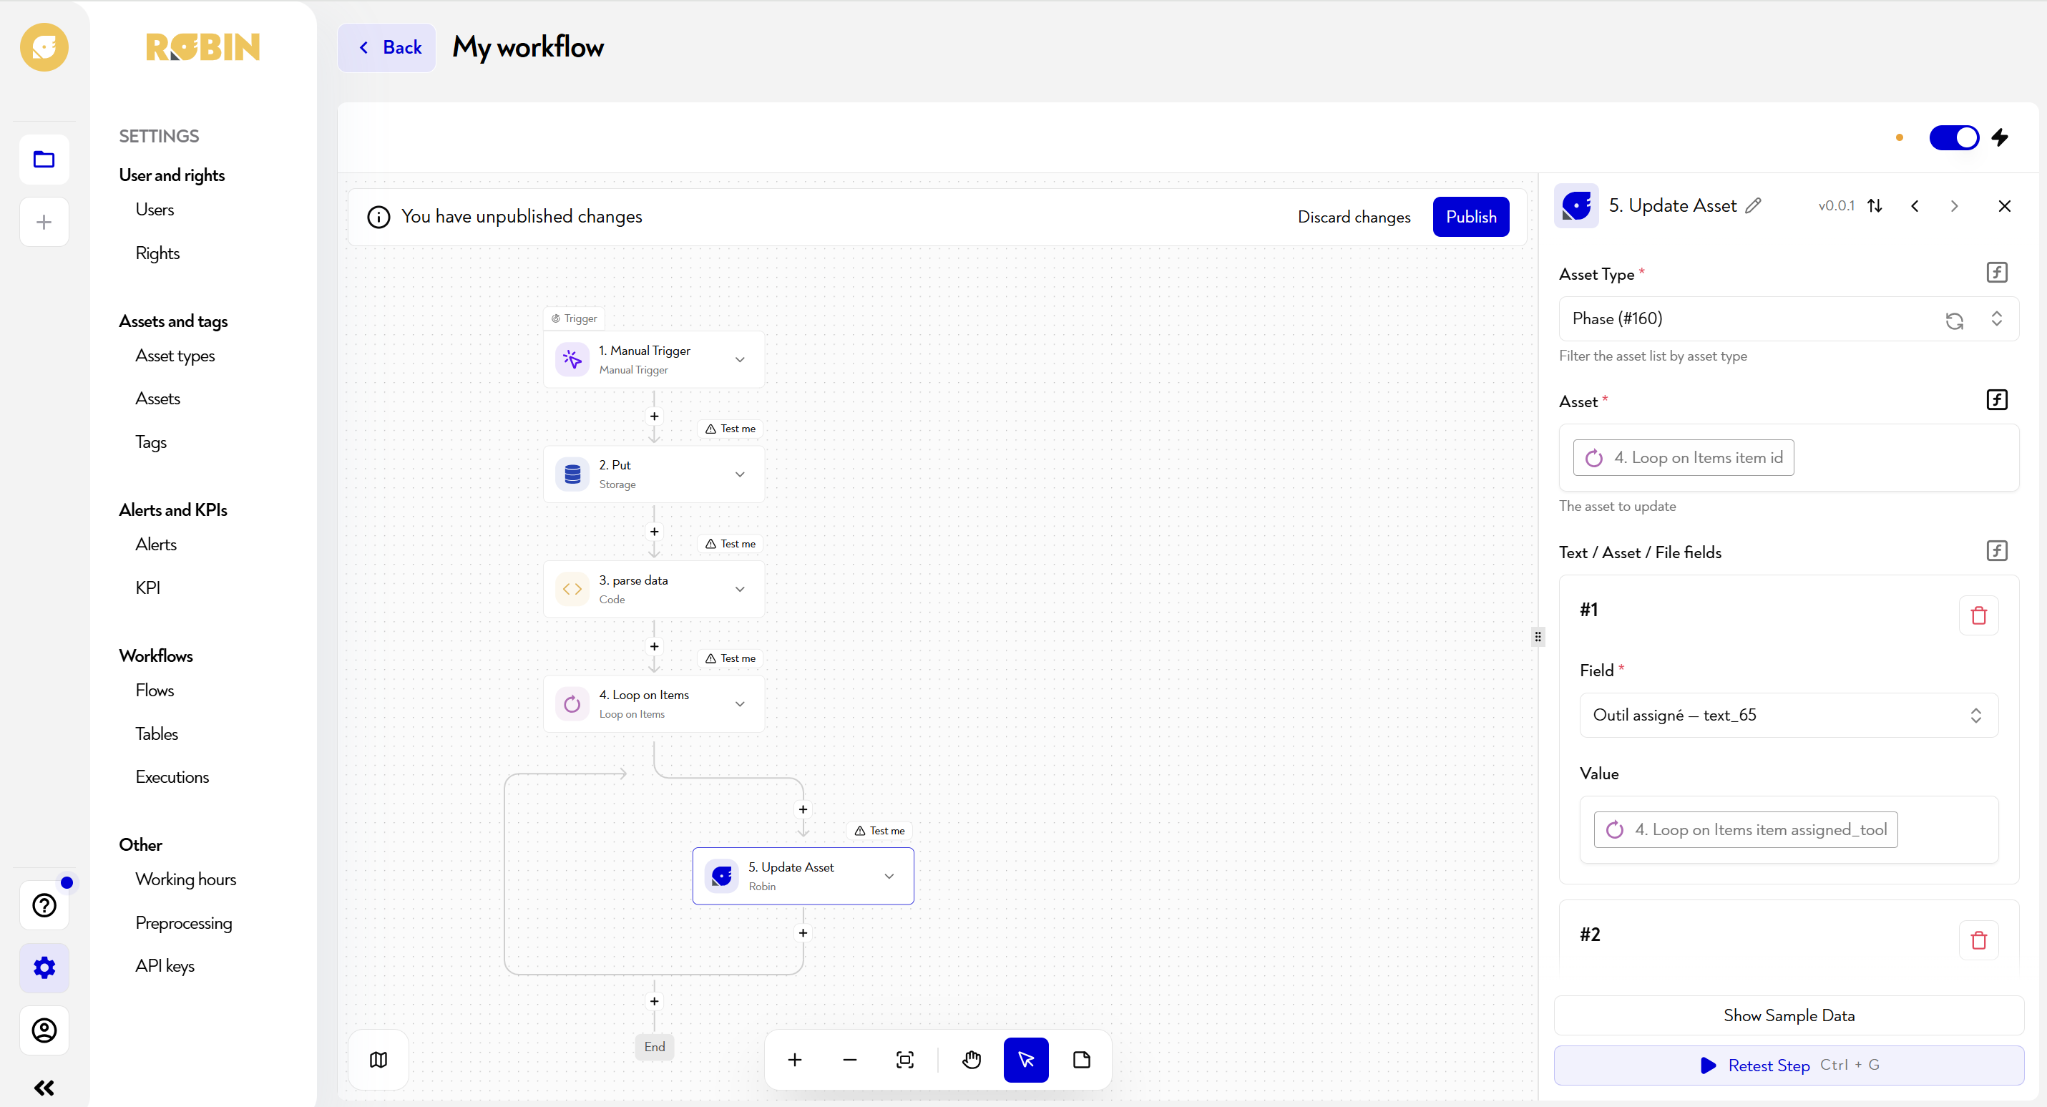Expand Update Asset step chevron

pos(889,876)
